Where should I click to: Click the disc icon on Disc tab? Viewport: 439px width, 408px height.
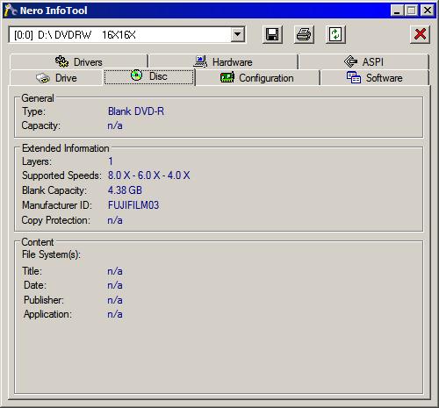click(x=136, y=75)
